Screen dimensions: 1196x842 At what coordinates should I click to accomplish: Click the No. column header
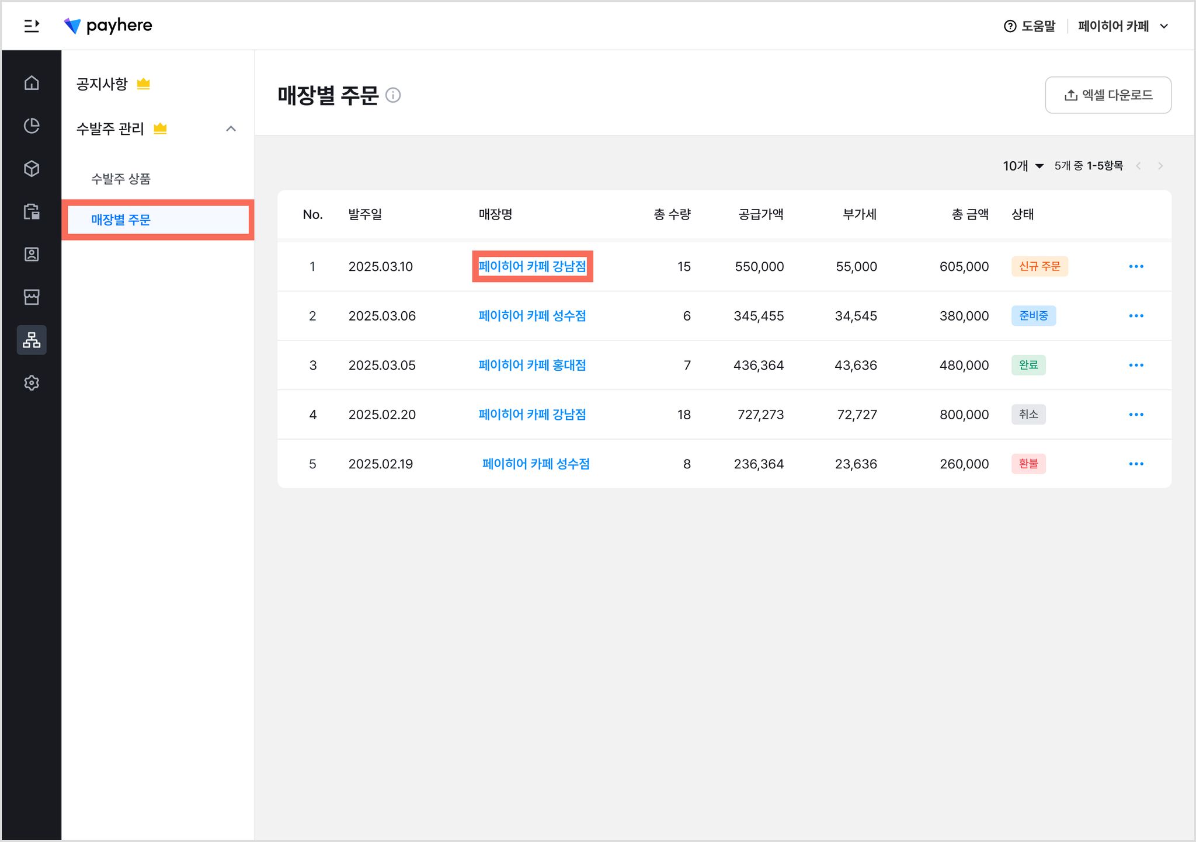(x=312, y=214)
